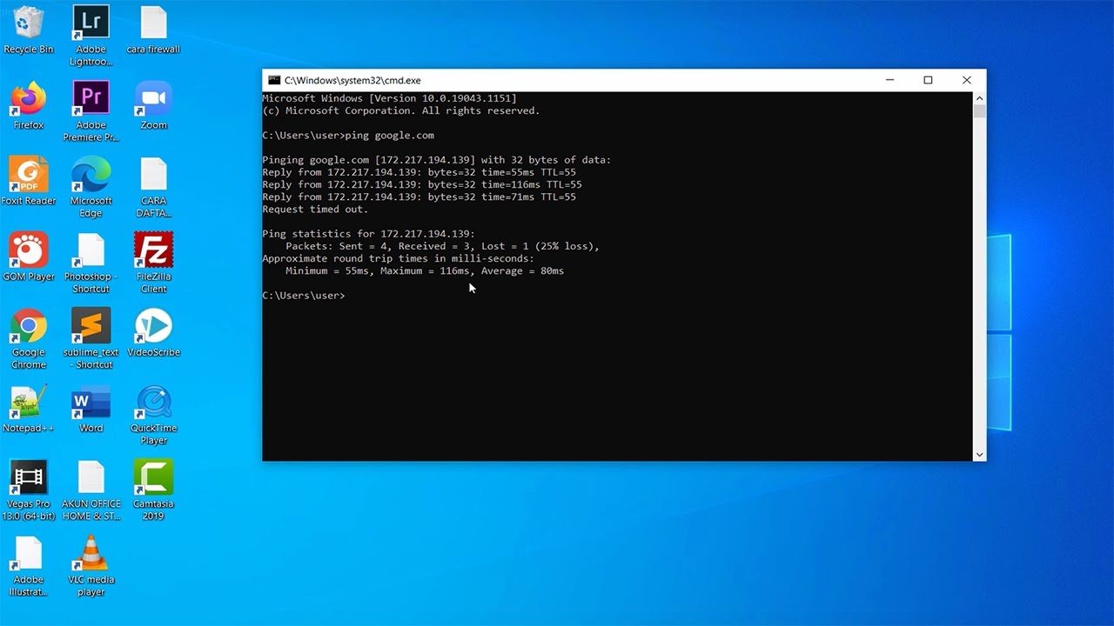This screenshot has height=626, width=1114.
Task: Click the 'Microsoft Windows [Version 10.0.19043.1151]' line
Action: [389, 98]
